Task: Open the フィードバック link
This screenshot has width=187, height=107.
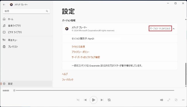Action: [67, 80]
